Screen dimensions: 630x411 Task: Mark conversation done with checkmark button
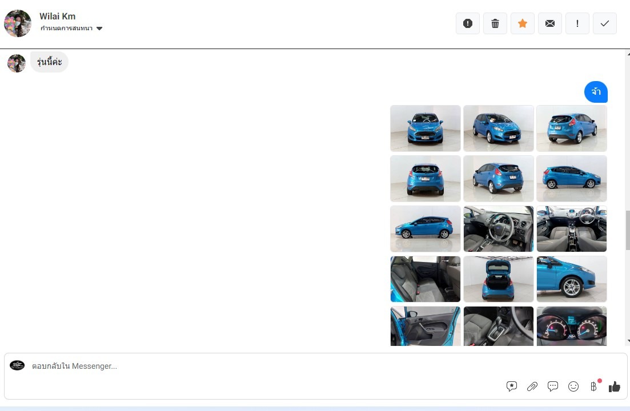[x=605, y=23]
